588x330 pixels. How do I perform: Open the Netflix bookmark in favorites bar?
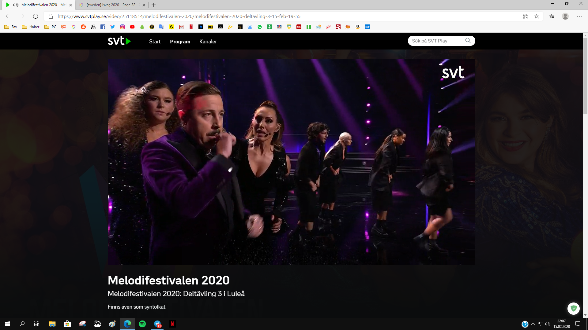(191, 27)
